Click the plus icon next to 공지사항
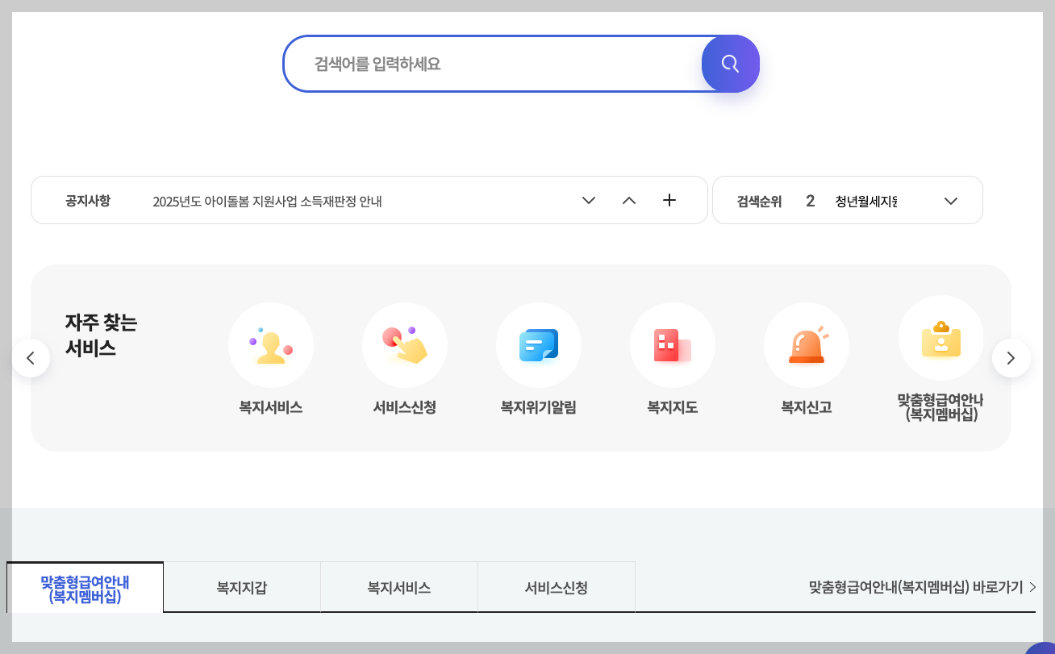 (669, 200)
